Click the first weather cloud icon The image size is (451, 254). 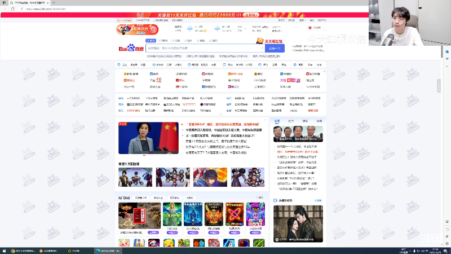coord(190,28)
